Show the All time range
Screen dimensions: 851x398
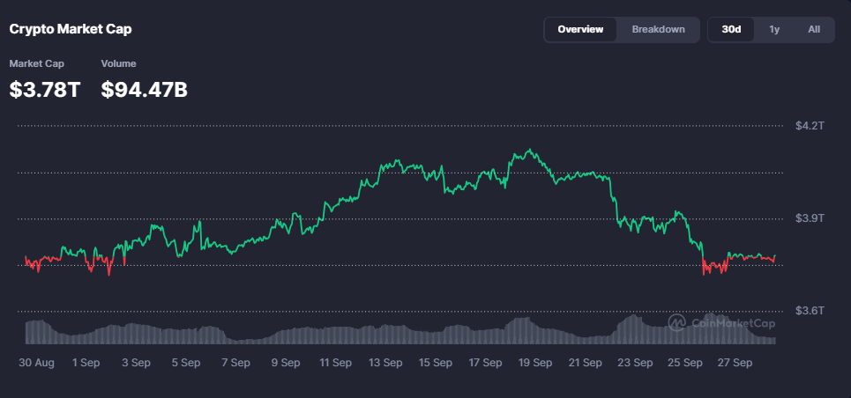tap(814, 29)
